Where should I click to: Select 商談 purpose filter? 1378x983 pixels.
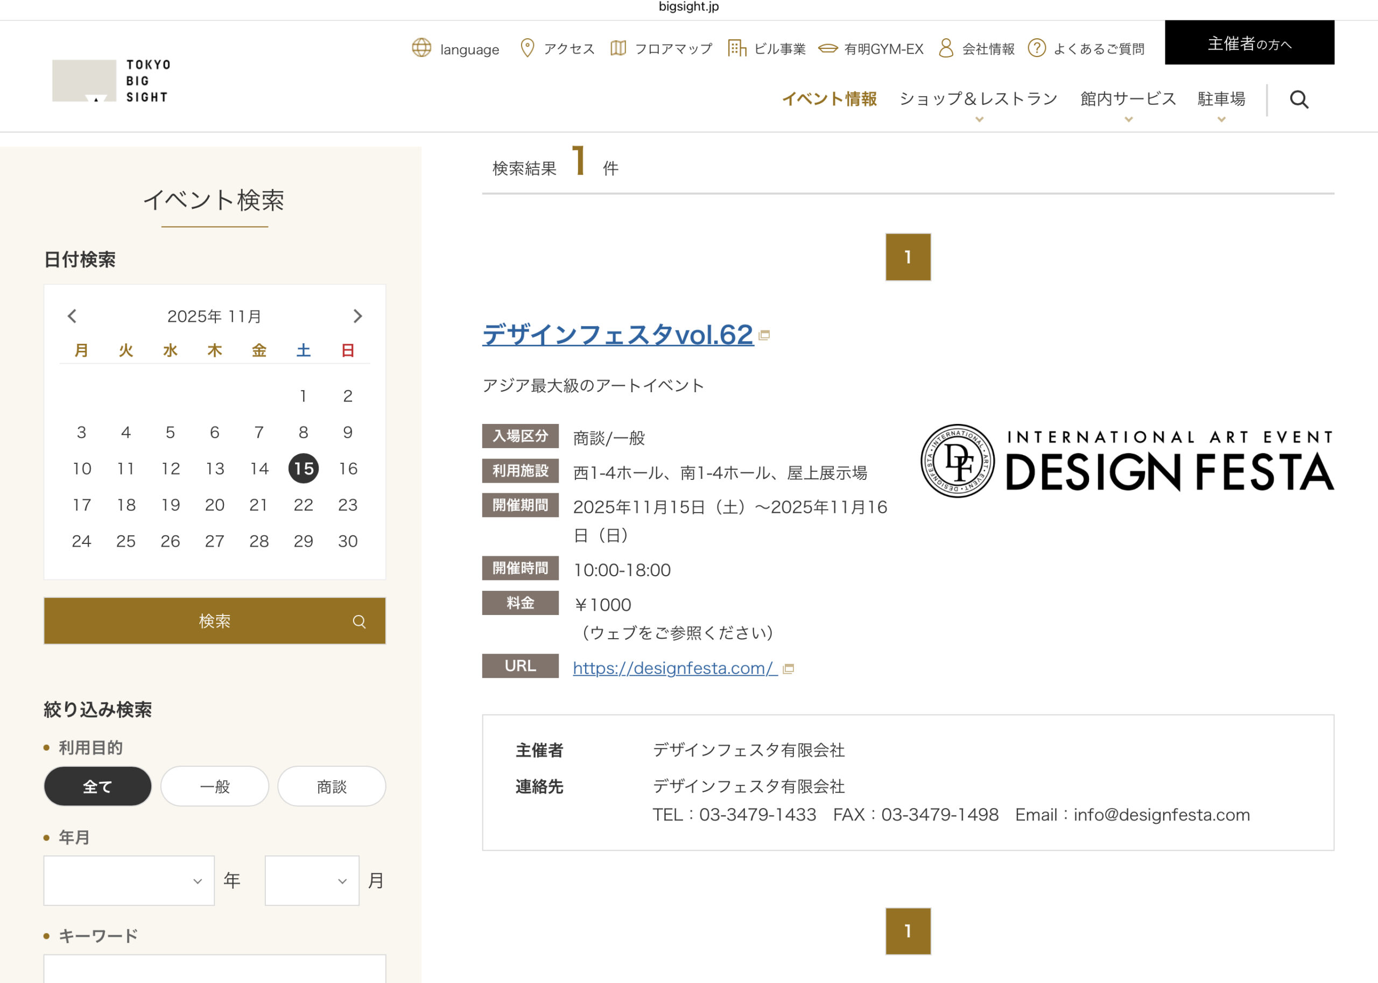[x=332, y=786]
